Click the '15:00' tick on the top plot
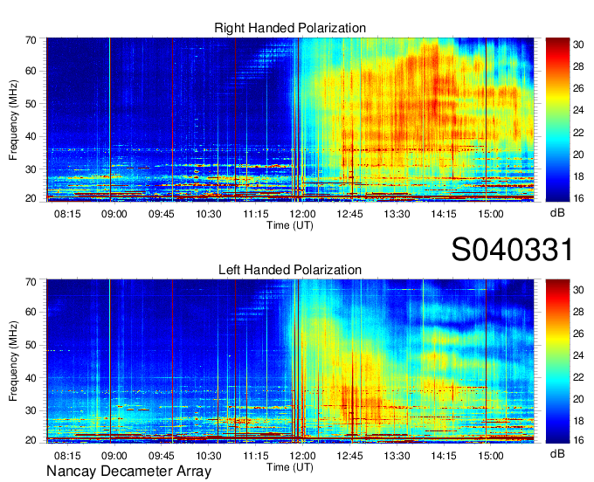 (x=491, y=214)
